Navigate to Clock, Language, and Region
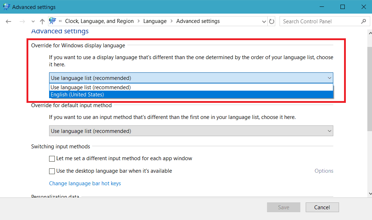This screenshot has width=372, height=220. click(x=100, y=21)
